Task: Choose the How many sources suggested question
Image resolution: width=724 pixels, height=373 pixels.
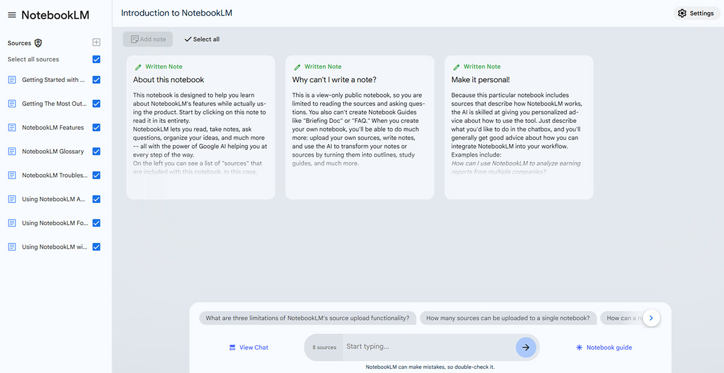Action: [x=508, y=318]
